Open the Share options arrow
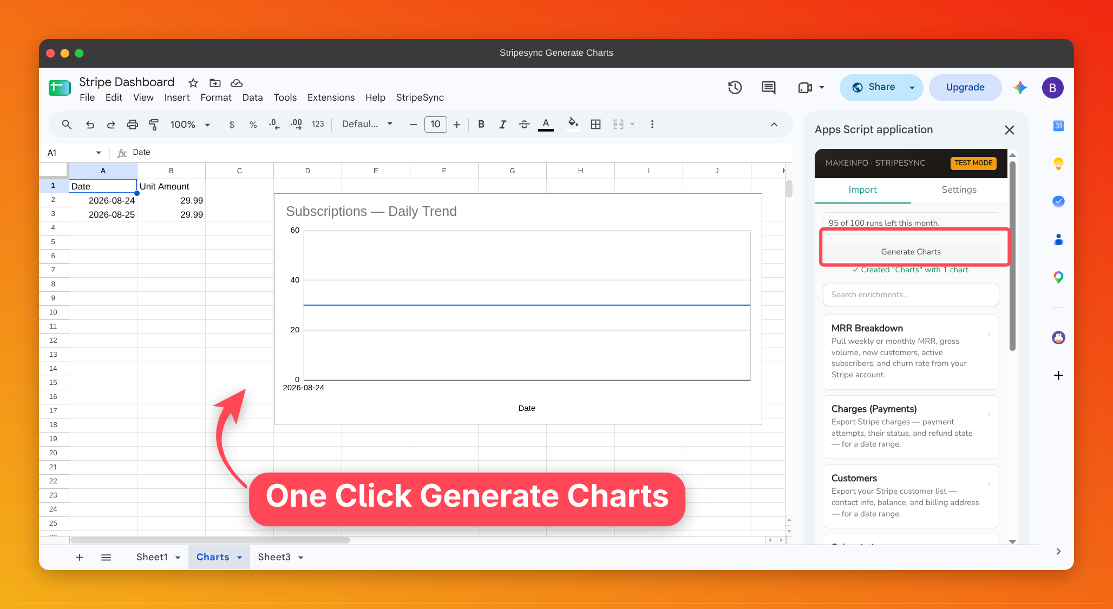 912,87
